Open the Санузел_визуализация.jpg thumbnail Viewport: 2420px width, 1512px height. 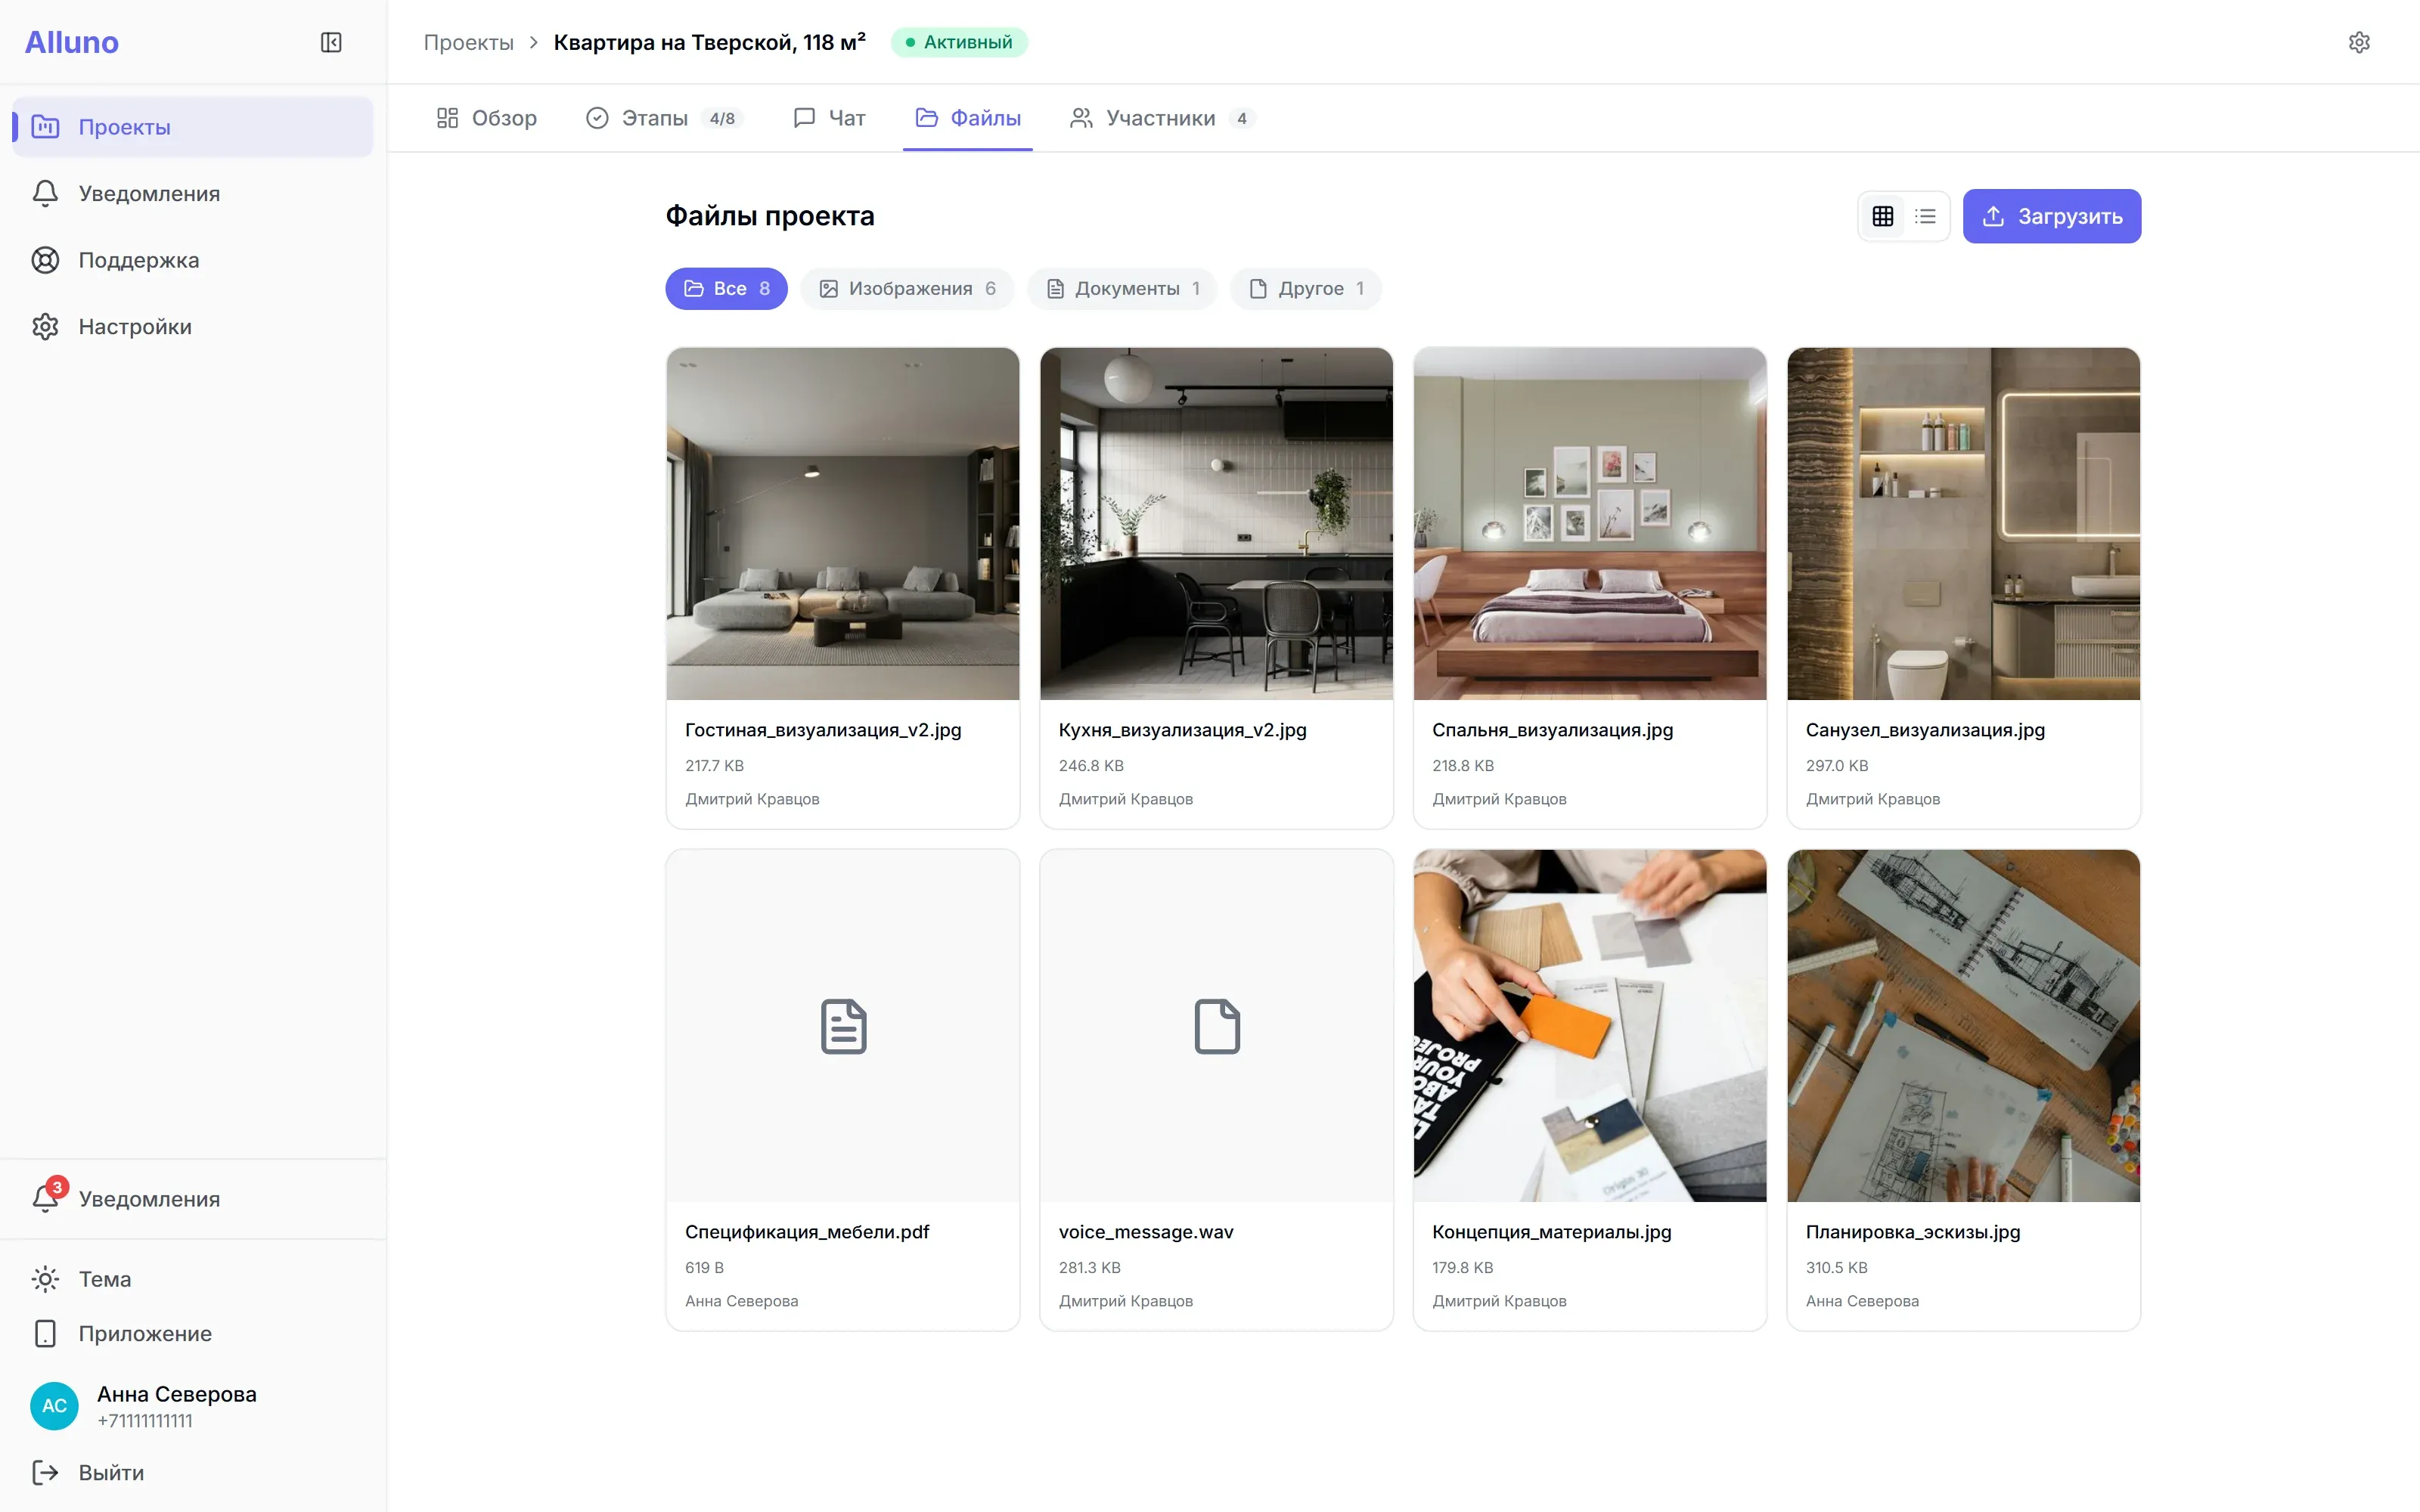pyautogui.click(x=1964, y=523)
